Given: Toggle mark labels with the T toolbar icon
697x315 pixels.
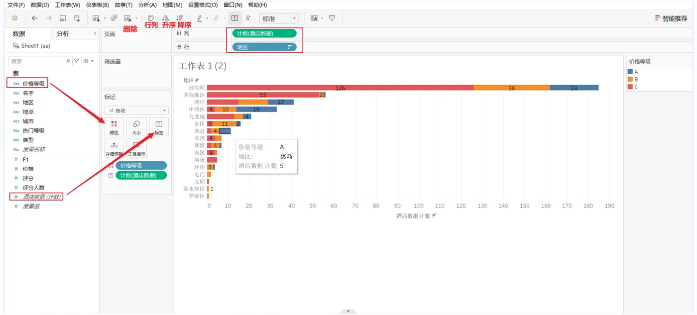Looking at the screenshot, I should (234, 18).
